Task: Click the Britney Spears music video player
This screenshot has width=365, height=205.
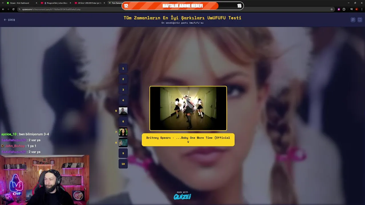Action: point(188,108)
